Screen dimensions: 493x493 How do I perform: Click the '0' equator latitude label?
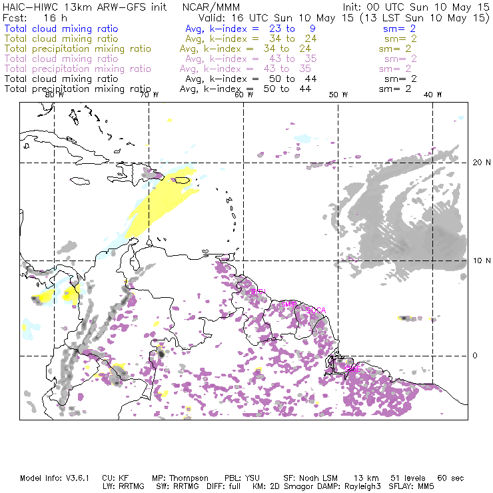475,356
